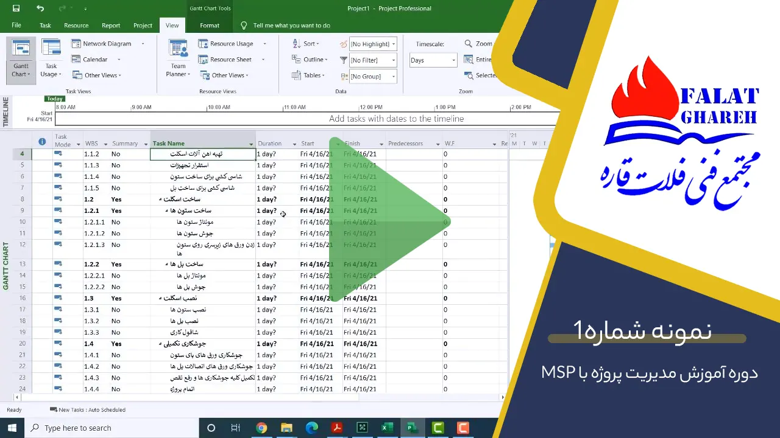Click the Entire Project zoom button
Screen dimensions: 780x438
coord(478,60)
